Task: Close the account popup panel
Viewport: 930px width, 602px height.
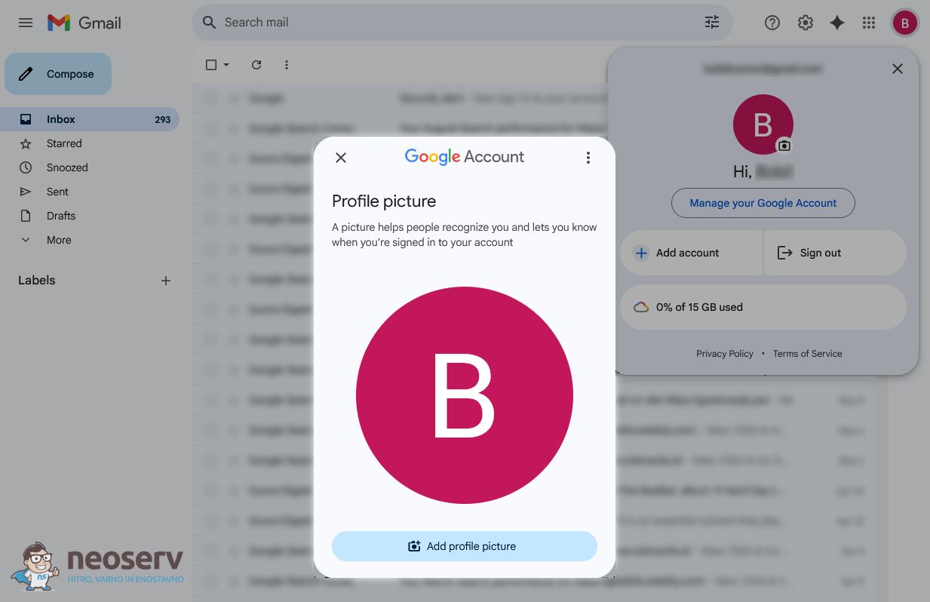Action: coord(898,69)
